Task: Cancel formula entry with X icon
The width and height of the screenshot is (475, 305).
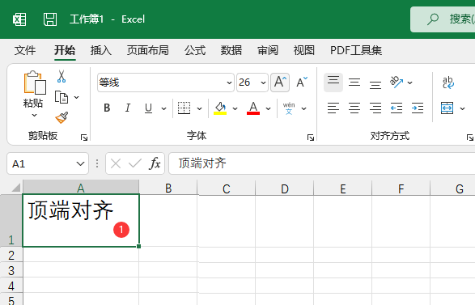Action: click(x=116, y=164)
